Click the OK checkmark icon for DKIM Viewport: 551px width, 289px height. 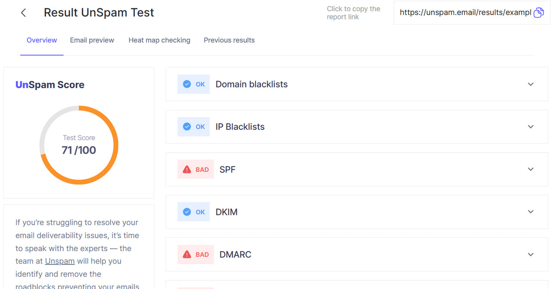pos(187,212)
